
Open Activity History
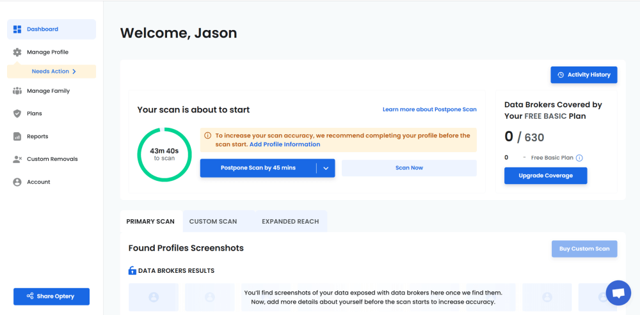tap(584, 75)
